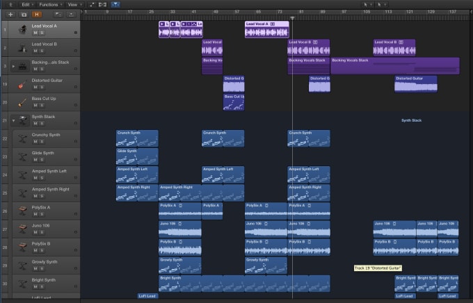
Task: Click the Bass Cut Up bass guitar icon
Action: coord(22,103)
